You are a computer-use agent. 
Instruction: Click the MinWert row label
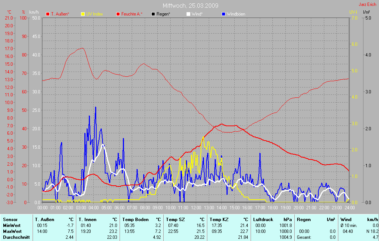click(x=11, y=225)
